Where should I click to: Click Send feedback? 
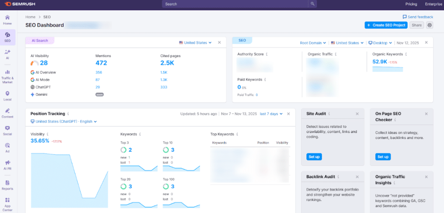(x=418, y=17)
